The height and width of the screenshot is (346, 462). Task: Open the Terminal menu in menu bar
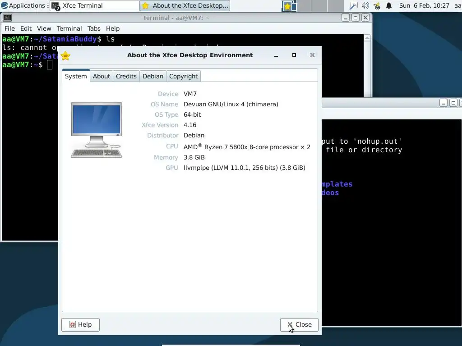pos(69,28)
